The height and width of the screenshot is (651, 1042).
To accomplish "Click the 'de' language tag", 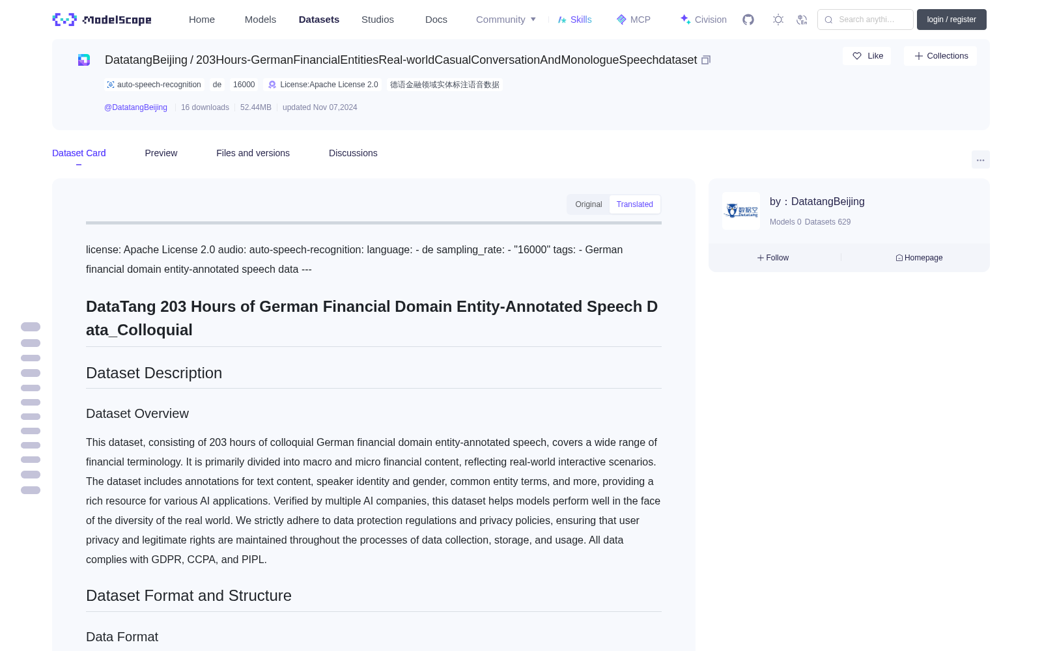I will [x=217, y=85].
